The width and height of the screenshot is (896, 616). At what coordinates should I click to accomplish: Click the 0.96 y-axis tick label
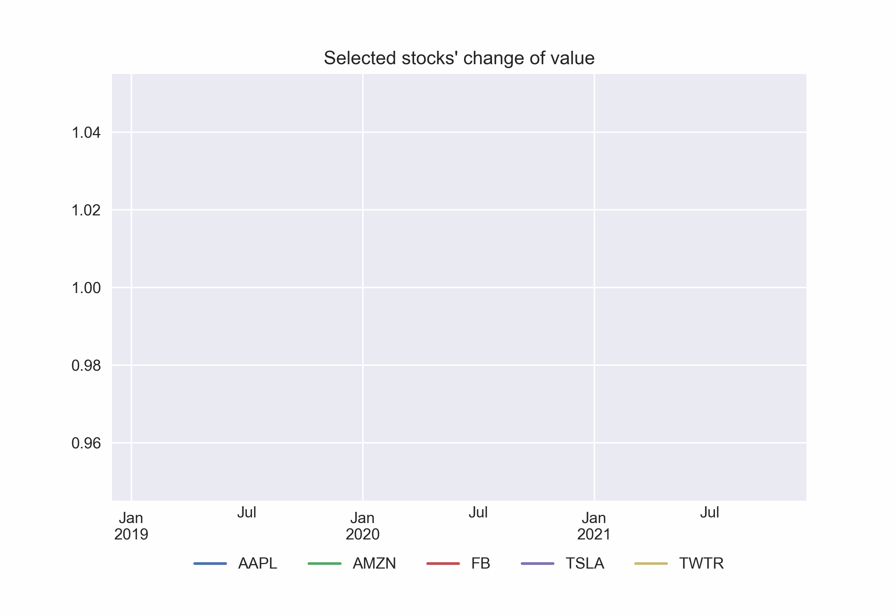[86, 443]
